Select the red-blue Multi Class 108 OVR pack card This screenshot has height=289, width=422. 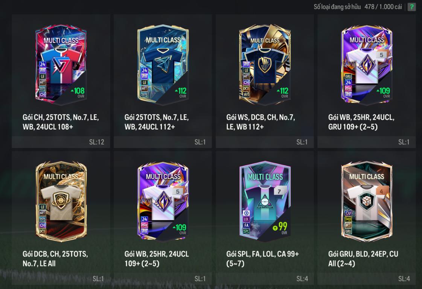pyautogui.click(x=61, y=65)
